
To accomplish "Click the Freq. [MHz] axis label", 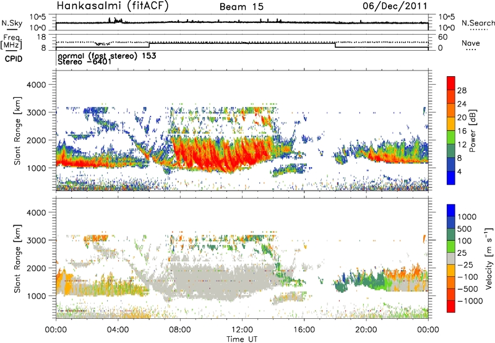I will click(11, 42).
